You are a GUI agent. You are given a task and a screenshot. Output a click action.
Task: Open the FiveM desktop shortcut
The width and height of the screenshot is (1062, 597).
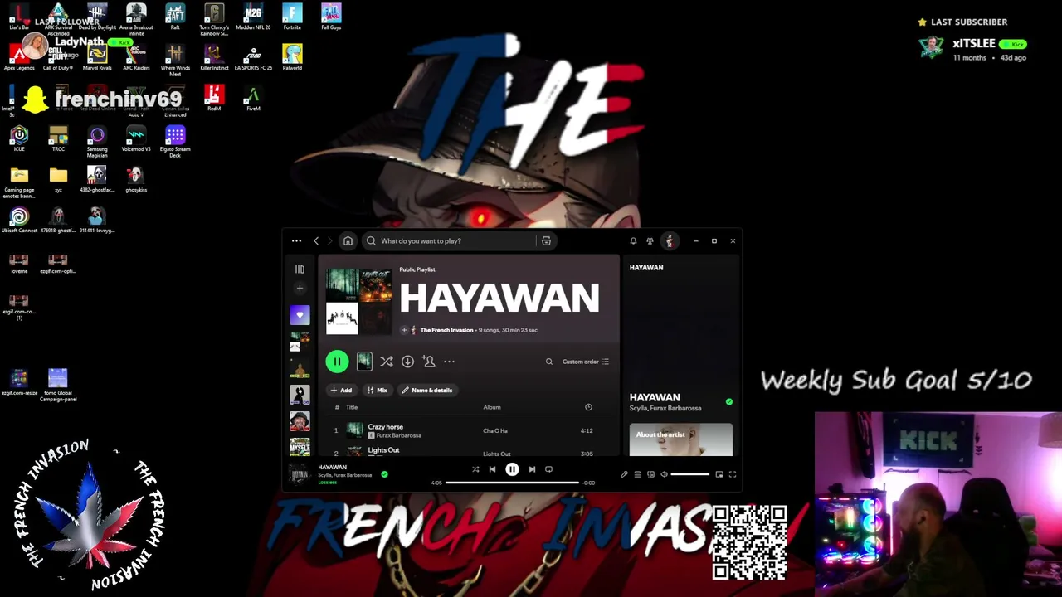click(253, 98)
